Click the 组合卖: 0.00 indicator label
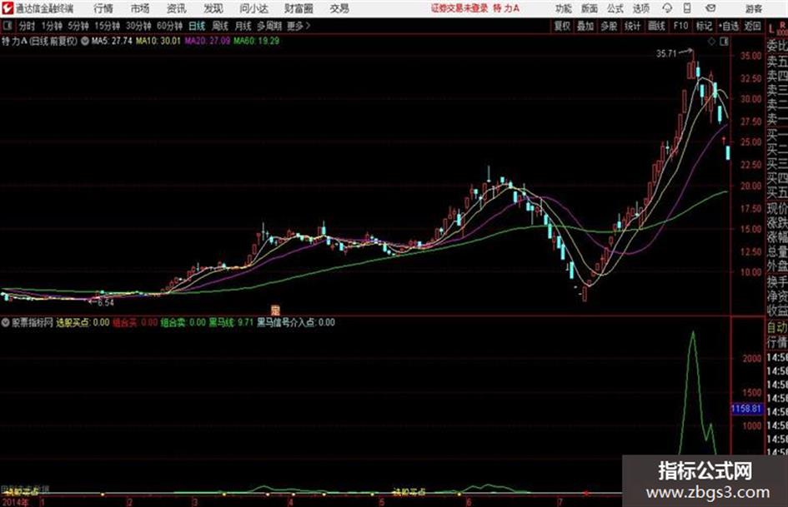 click(x=183, y=322)
